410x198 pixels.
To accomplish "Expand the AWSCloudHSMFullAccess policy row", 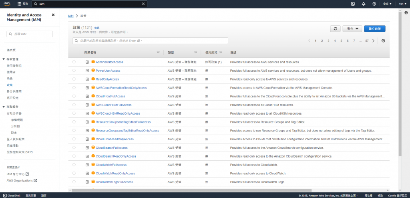I will click(87, 105).
